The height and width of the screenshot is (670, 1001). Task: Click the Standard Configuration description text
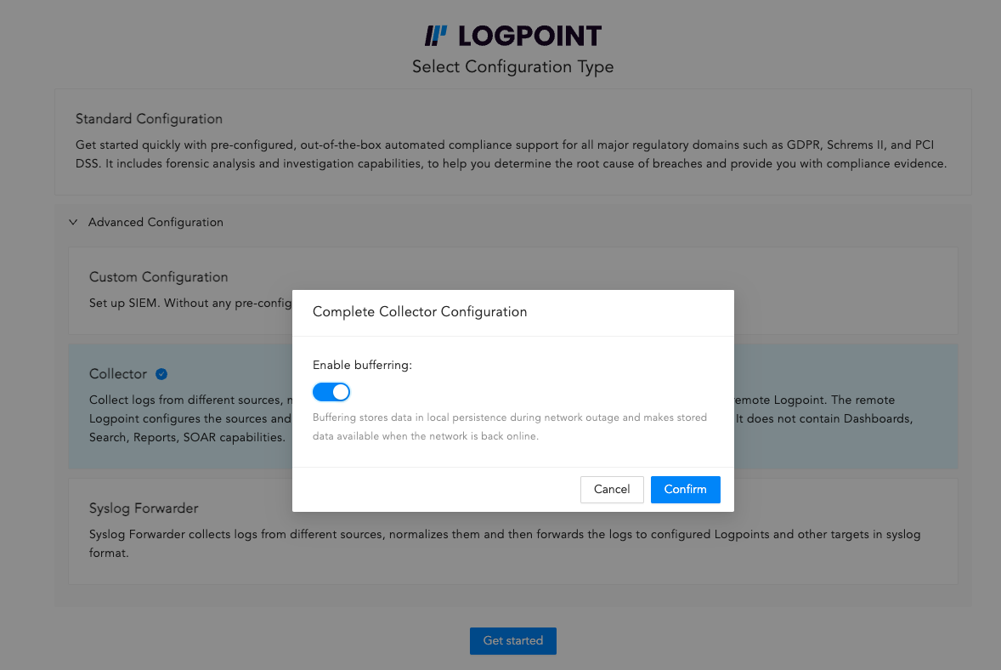click(511, 154)
